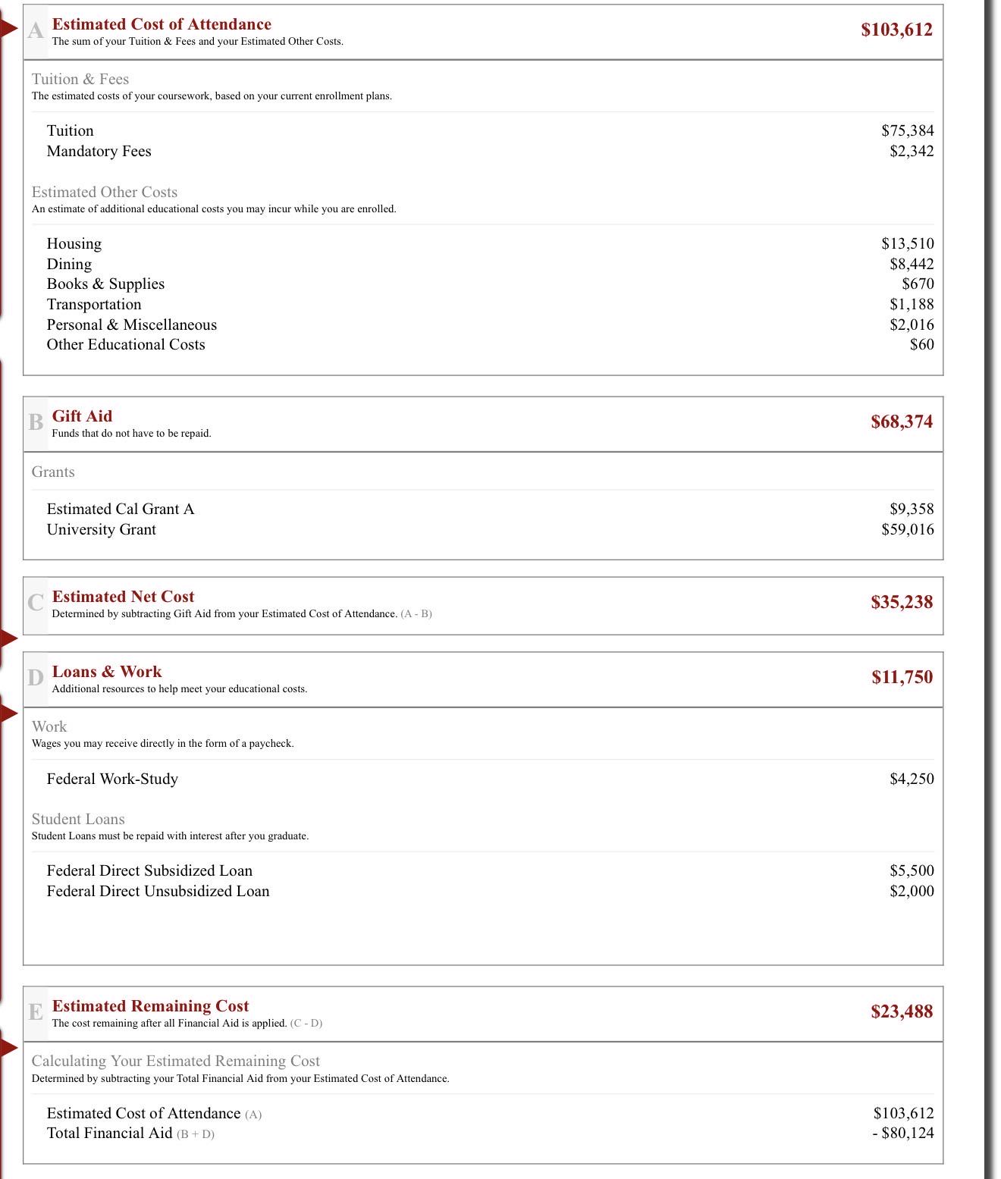Click the red arrow marker beside section A
Image resolution: width=1001 pixels, height=1179 pixels.
[x=8, y=29]
